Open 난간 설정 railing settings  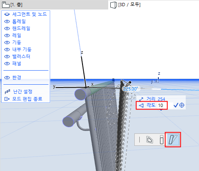click(23, 92)
